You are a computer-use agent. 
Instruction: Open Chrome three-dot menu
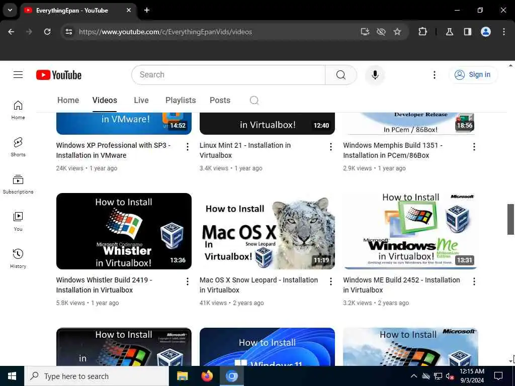504,32
